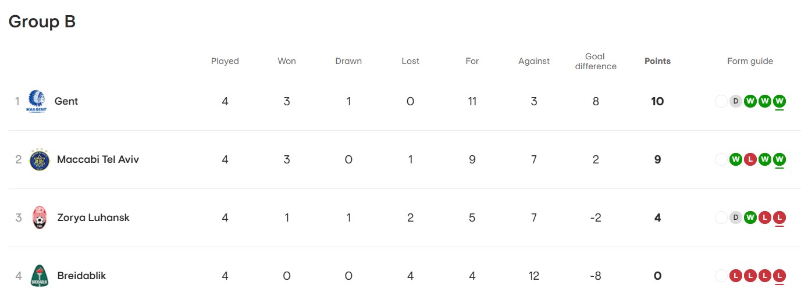Click the Group B heading

pos(42,22)
